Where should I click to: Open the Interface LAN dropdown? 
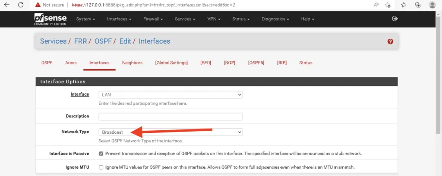pyautogui.click(x=170, y=95)
